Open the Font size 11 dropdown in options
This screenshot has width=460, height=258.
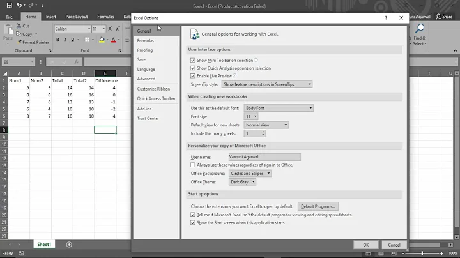pos(251,116)
